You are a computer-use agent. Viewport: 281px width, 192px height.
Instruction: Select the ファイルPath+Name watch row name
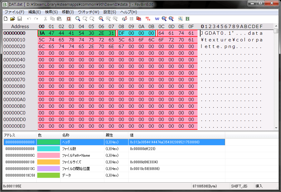pos(76,155)
